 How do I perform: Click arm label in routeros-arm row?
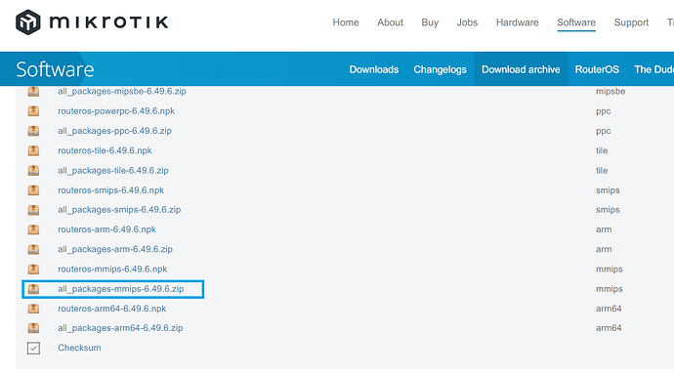click(604, 229)
